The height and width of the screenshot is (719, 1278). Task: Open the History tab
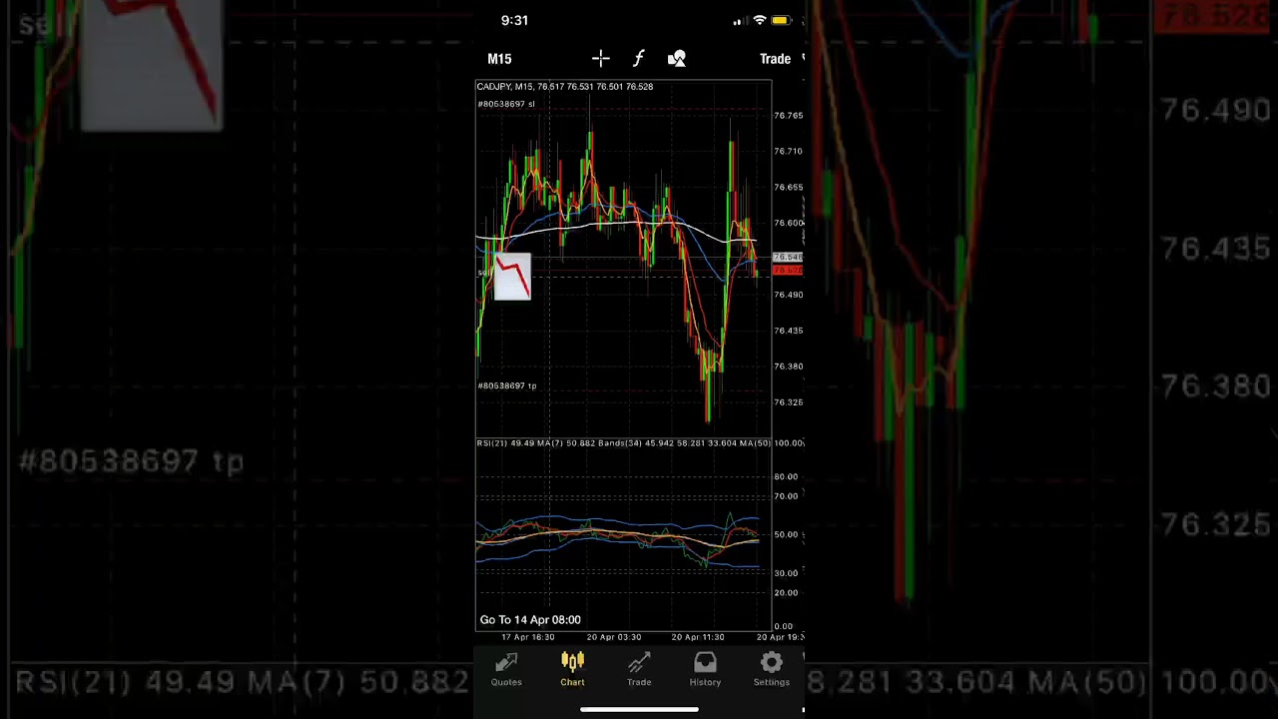coord(705,669)
